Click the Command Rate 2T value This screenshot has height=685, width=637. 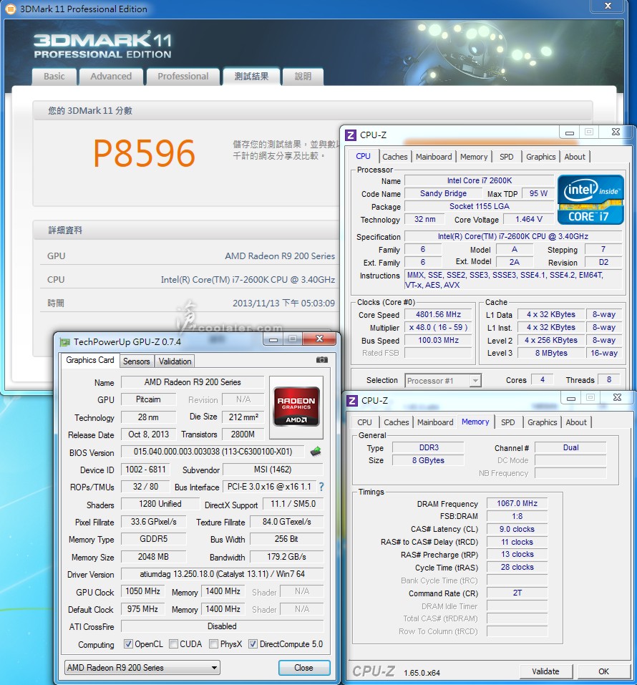click(x=517, y=593)
